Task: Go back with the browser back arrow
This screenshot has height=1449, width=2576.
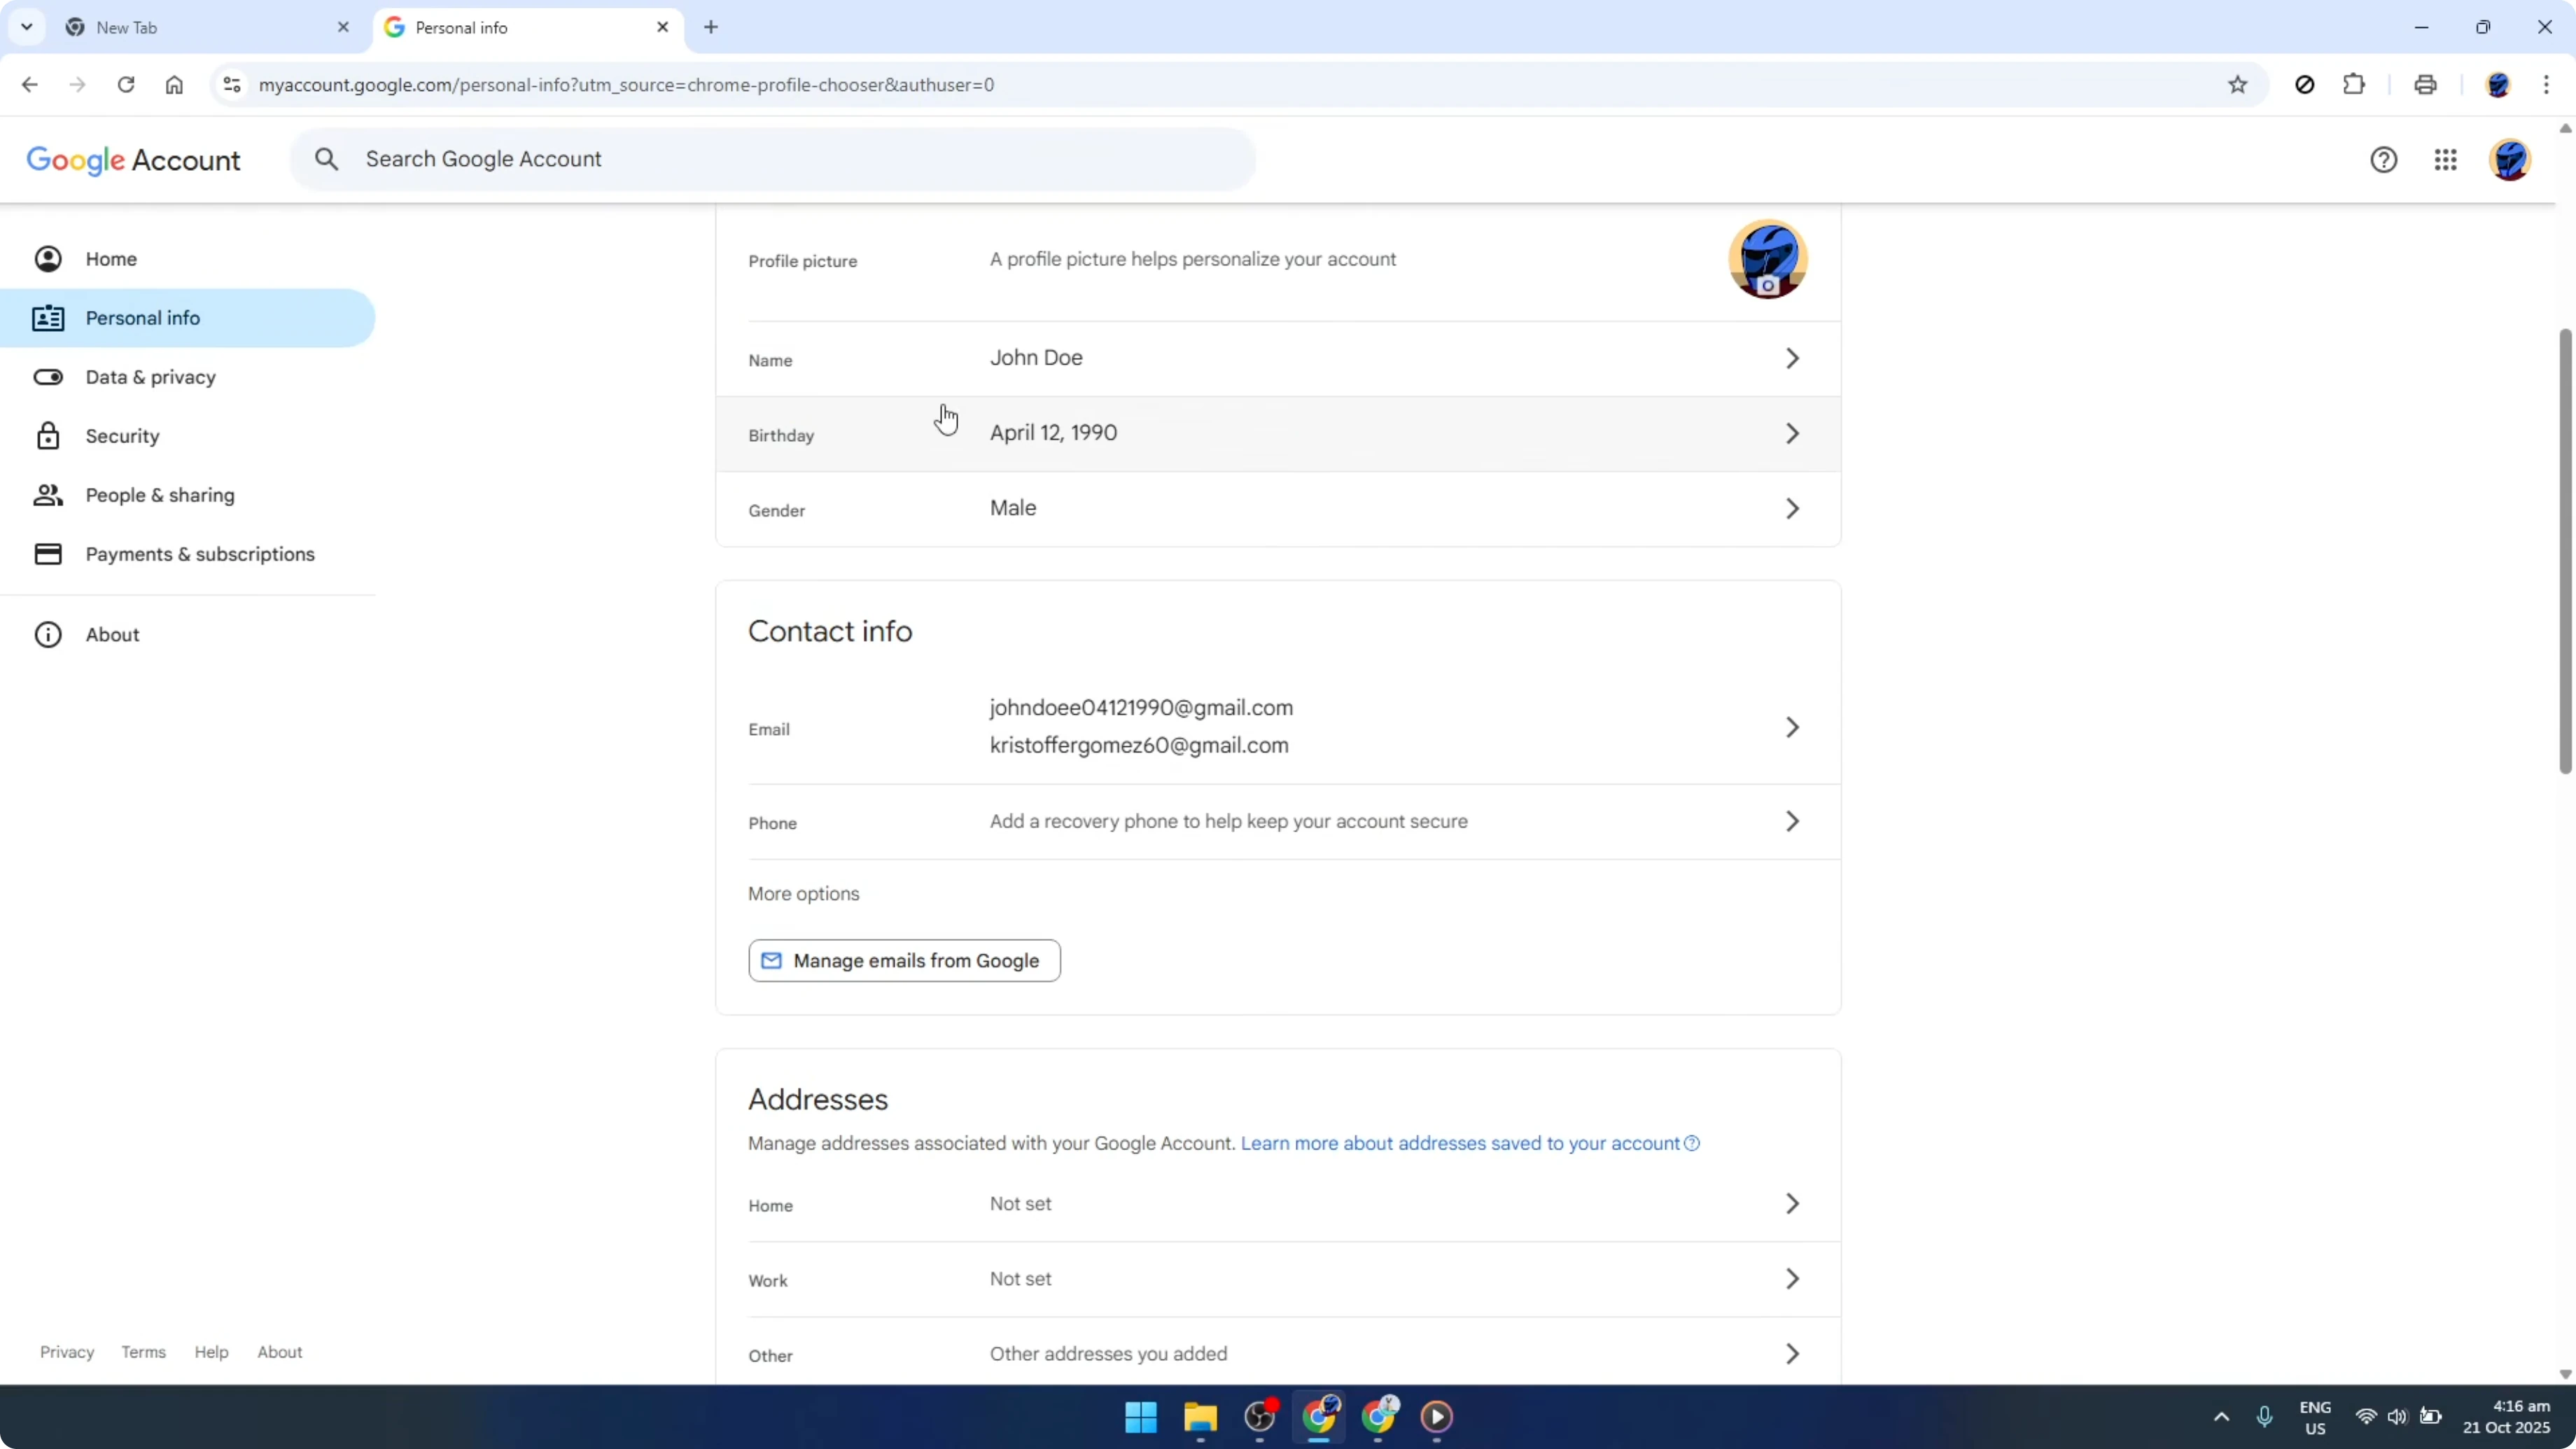Action: [29, 85]
